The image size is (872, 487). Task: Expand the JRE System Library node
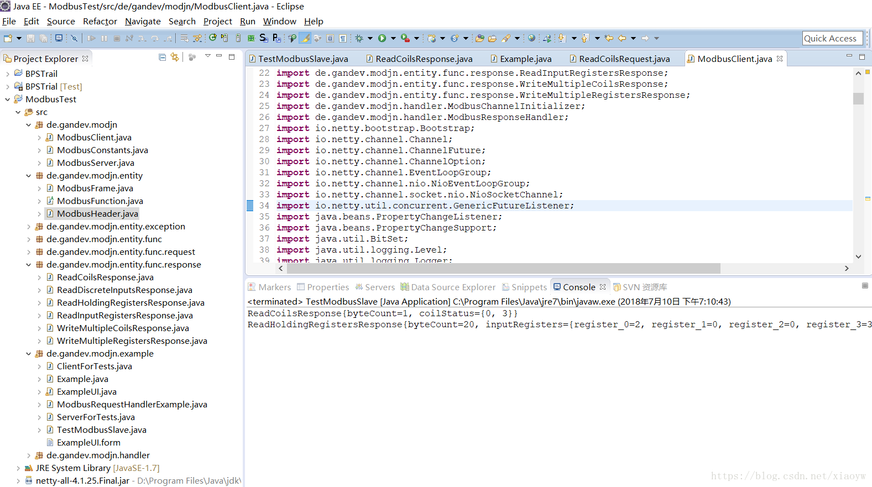coord(18,468)
